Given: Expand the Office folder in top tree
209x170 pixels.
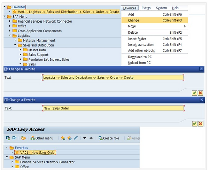Looking at the screenshot, I should [10, 26].
